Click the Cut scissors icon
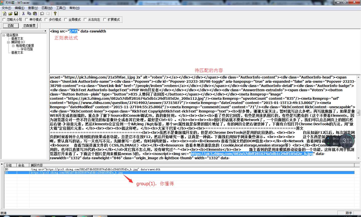The width and height of the screenshot is (361, 217). (23, 13)
